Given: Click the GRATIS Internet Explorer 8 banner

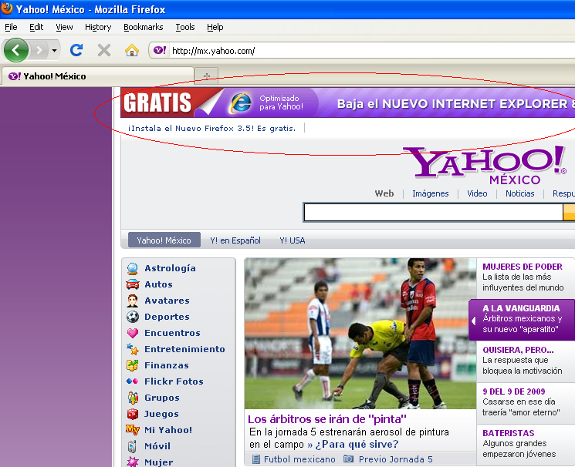Looking at the screenshot, I should 347,102.
